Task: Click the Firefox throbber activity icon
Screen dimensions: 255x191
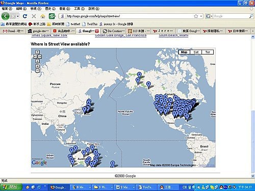Action: (x=251, y=9)
